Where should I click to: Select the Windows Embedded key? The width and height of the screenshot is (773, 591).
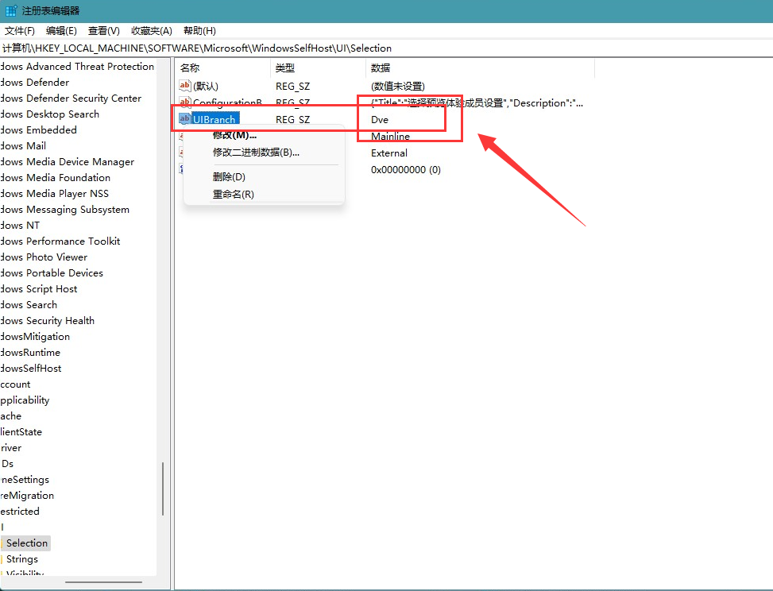pyautogui.click(x=38, y=130)
